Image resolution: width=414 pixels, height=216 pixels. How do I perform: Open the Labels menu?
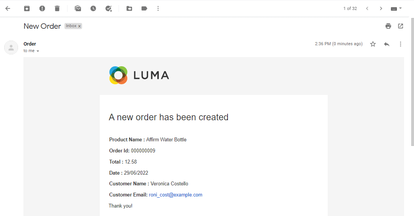pos(144,8)
